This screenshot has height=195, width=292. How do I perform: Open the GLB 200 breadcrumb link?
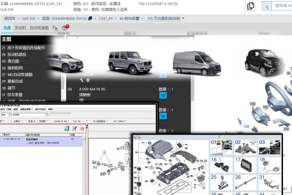coord(29,19)
